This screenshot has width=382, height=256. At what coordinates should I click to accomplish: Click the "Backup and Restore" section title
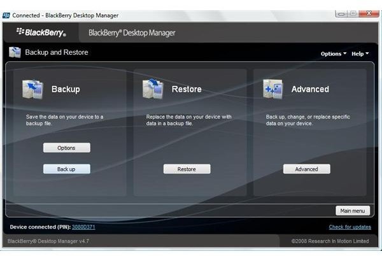[57, 52]
